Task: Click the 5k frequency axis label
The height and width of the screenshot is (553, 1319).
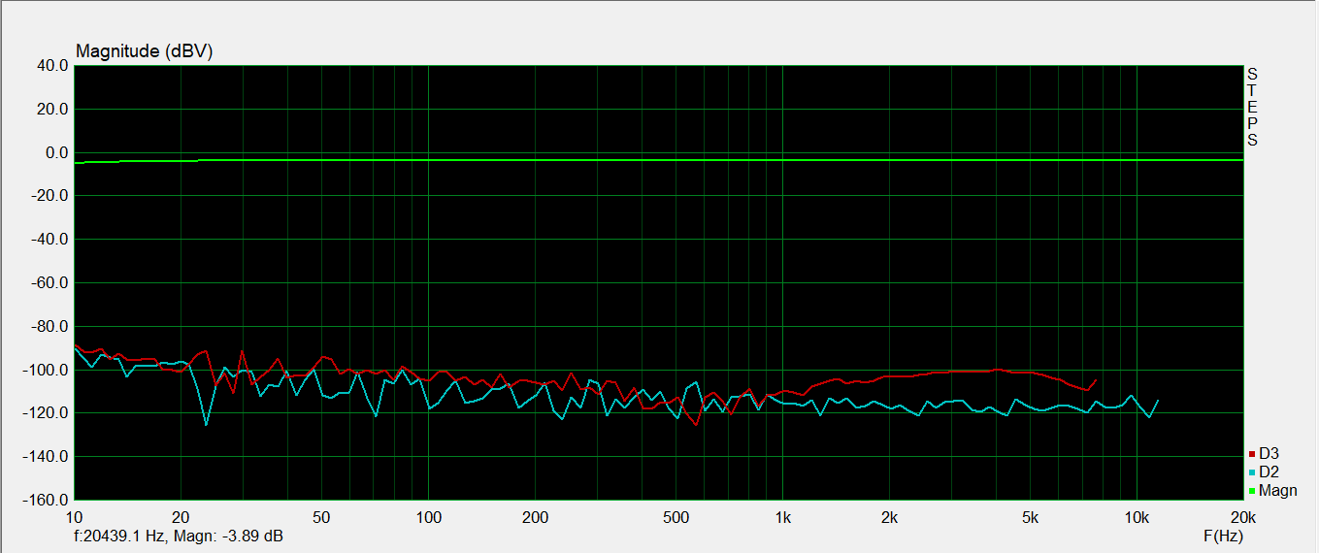Action: click(1030, 517)
